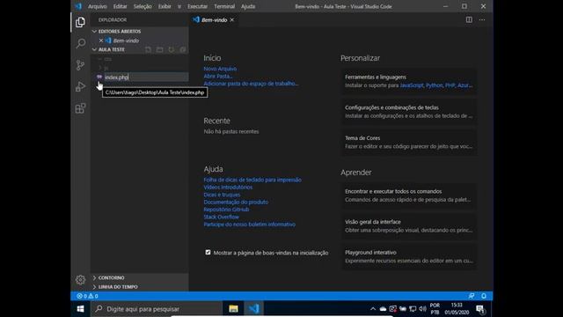Open the Manage gear menu
563x317 pixels.
tap(80, 280)
